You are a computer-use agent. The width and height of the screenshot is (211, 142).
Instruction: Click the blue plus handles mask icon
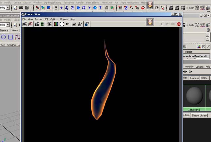click(x=61, y=8)
